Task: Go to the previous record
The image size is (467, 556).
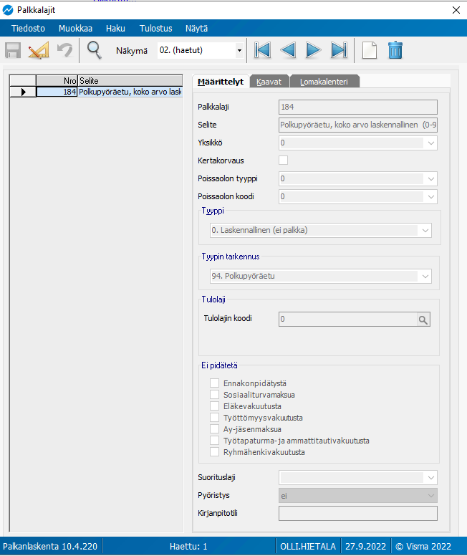Action: click(288, 50)
